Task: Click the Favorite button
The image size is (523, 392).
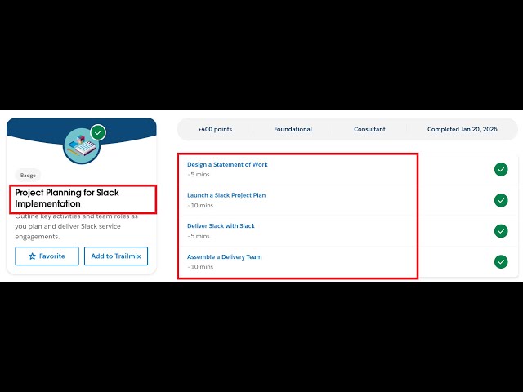Action: click(47, 256)
